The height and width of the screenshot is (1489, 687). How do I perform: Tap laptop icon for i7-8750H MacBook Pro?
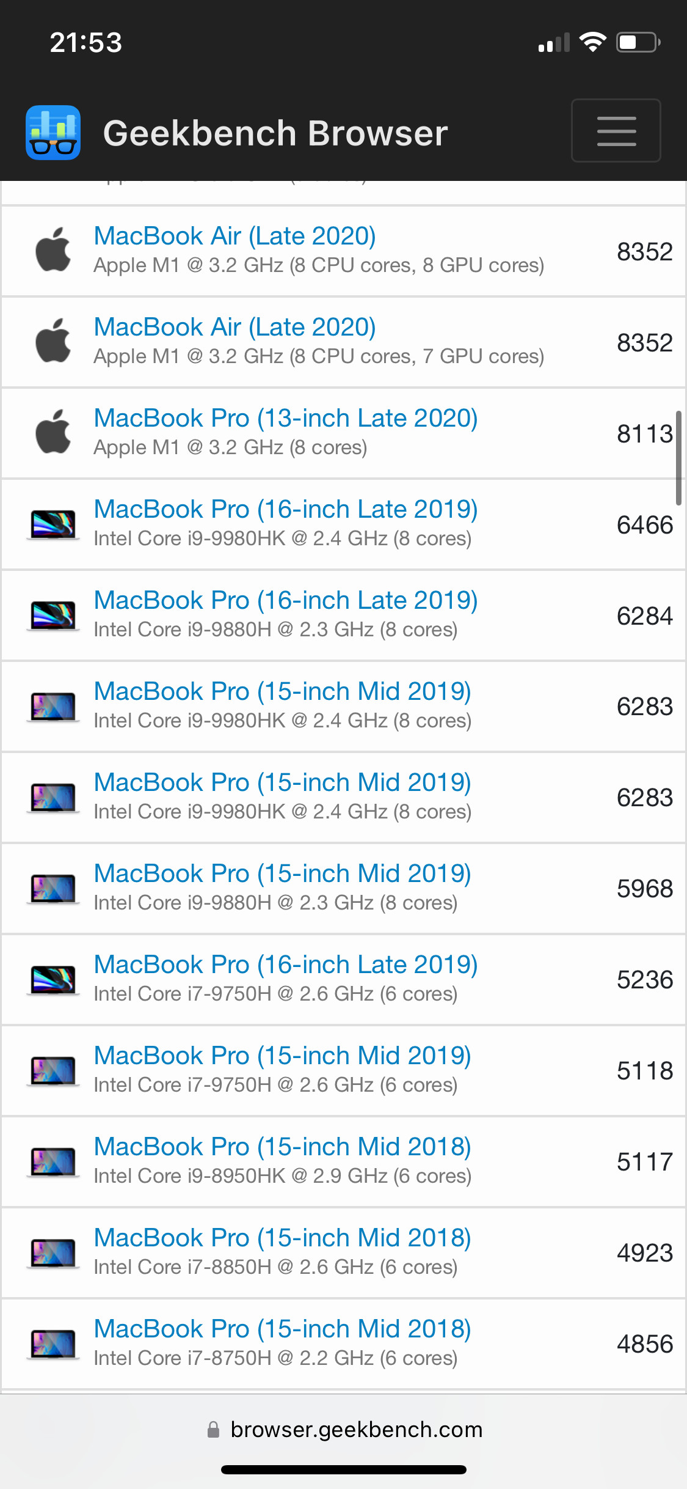click(x=53, y=1344)
